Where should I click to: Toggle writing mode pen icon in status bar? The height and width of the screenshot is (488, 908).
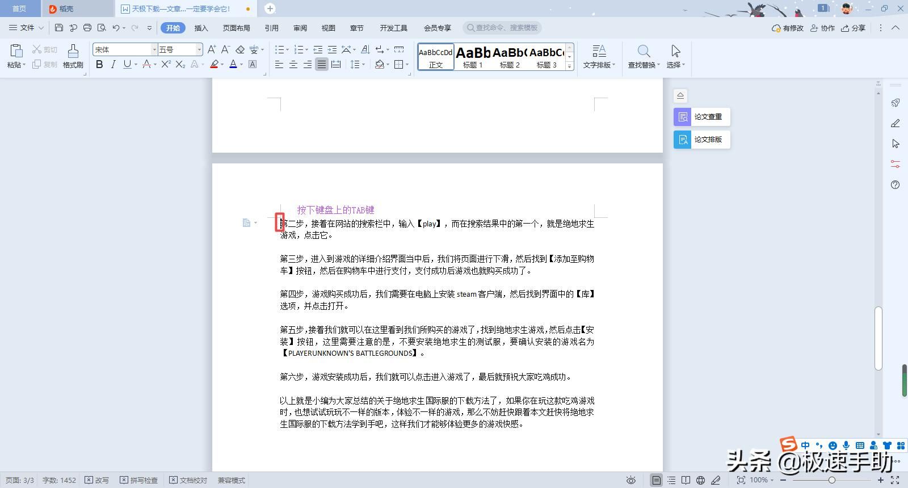click(716, 480)
